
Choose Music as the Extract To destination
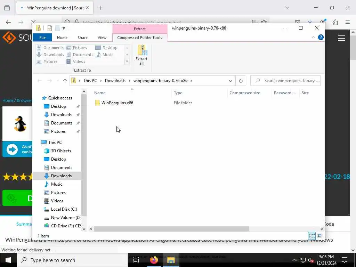104,55
